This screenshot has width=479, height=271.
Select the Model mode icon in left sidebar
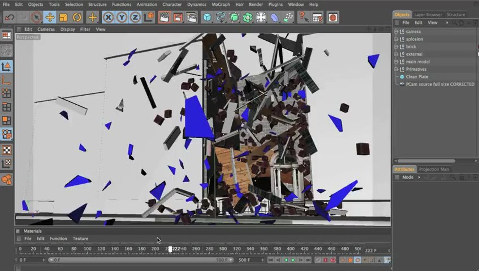6,66
